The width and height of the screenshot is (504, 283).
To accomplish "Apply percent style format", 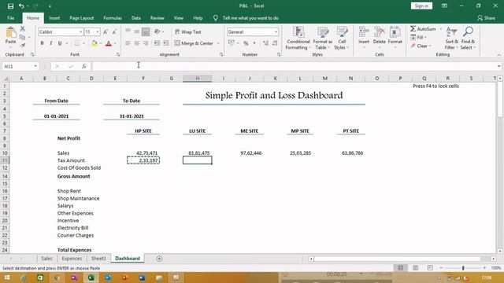I will [x=246, y=43].
